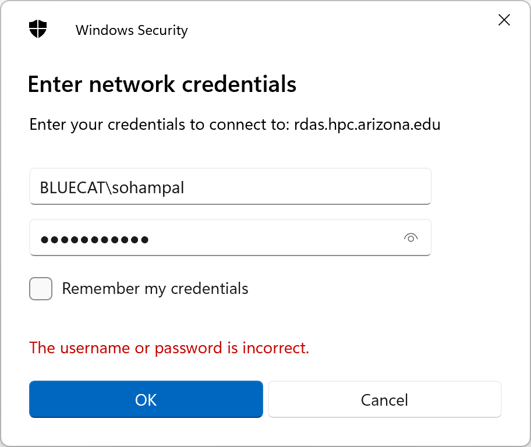
Task: Click the red incorrect password error message
Action: (169, 348)
